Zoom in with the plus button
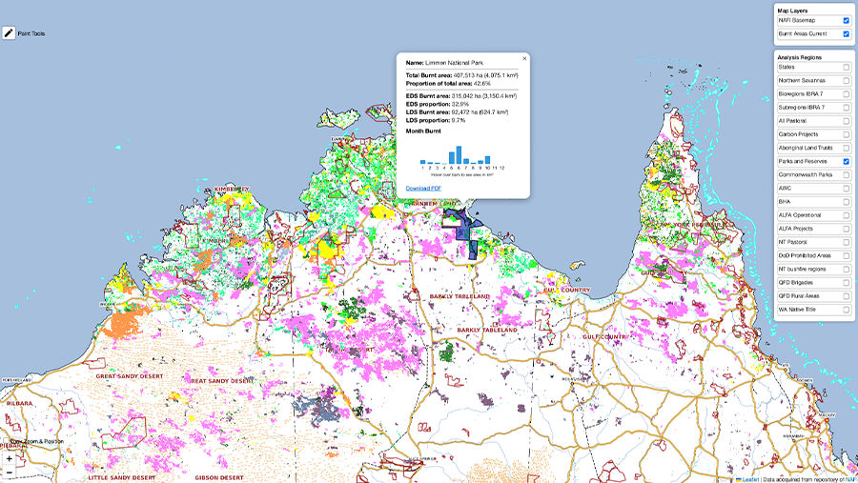 pyautogui.click(x=10, y=458)
